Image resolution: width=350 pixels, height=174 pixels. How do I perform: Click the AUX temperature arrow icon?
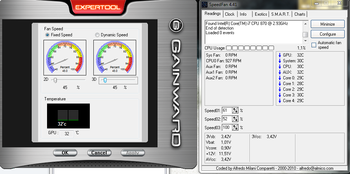pyautogui.click(x=280, y=72)
